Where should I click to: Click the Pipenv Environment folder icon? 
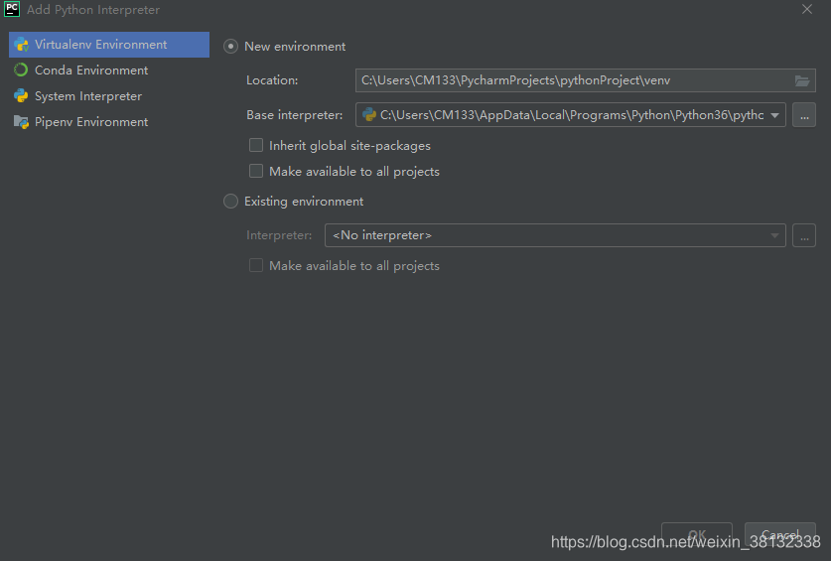[21, 122]
